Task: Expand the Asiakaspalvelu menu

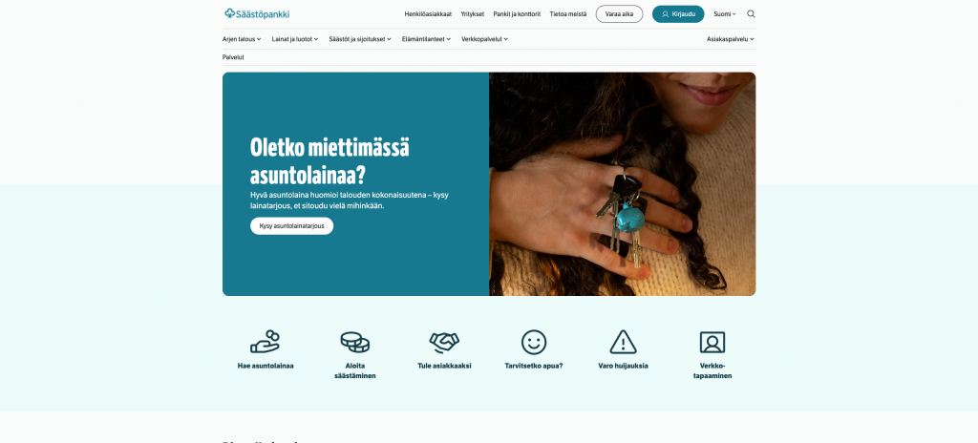Action: [731, 39]
